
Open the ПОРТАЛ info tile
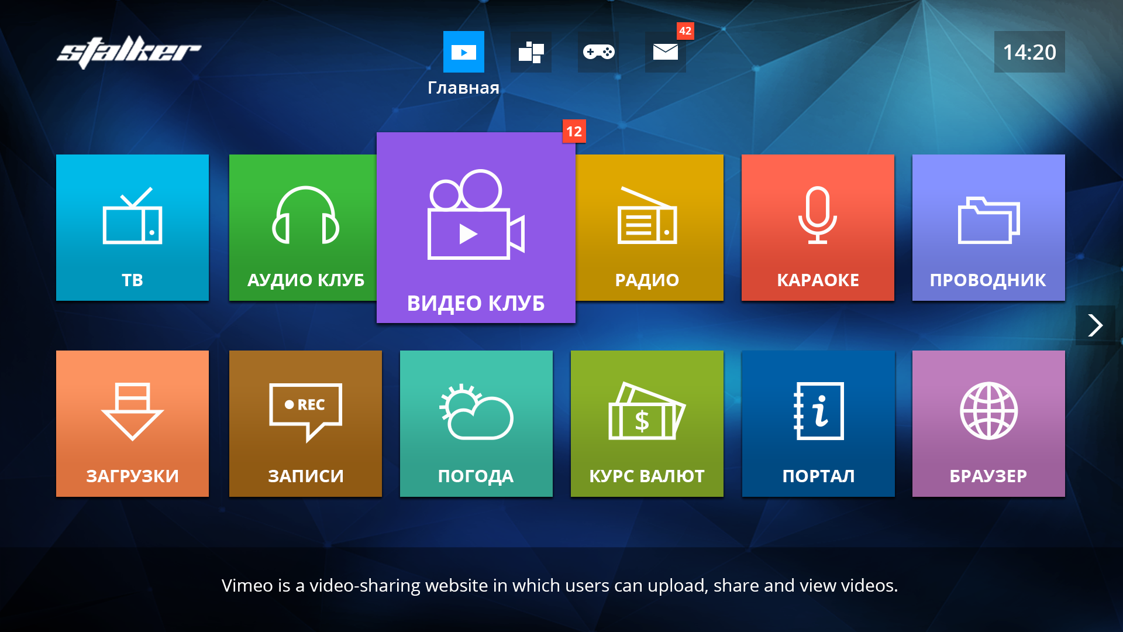point(818,424)
